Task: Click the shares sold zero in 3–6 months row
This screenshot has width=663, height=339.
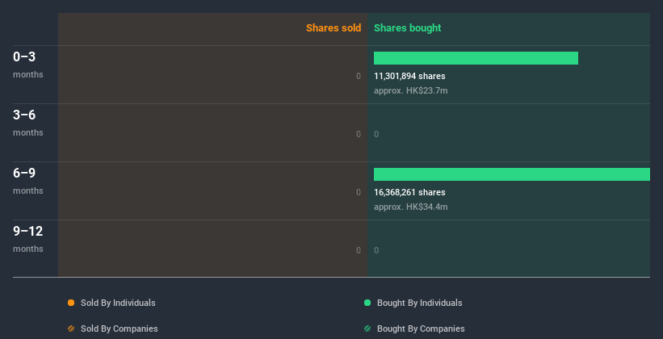Action: pos(358,135)
